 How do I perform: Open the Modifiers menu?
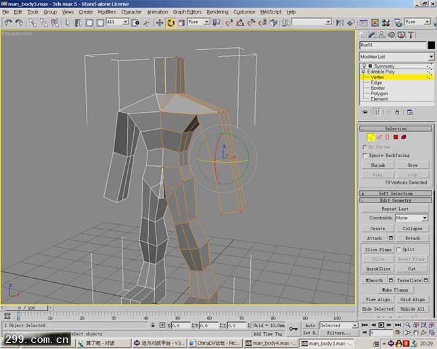(107, 12)
